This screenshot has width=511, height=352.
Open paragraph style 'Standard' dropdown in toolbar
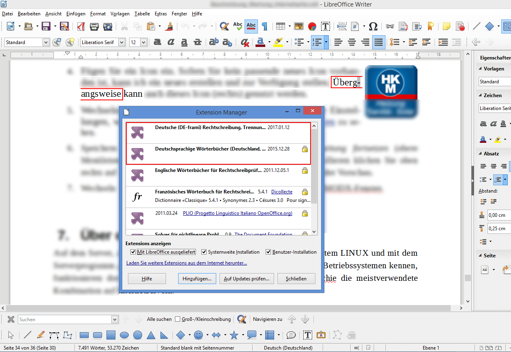[46, 42]
